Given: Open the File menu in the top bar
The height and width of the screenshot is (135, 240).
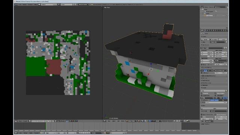Looking at the screenshot, I should tap(20, 4).
